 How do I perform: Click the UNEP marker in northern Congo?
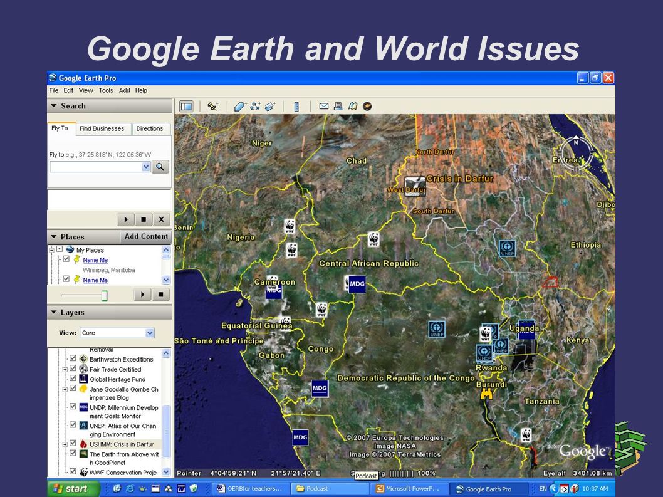click(436, 329)
